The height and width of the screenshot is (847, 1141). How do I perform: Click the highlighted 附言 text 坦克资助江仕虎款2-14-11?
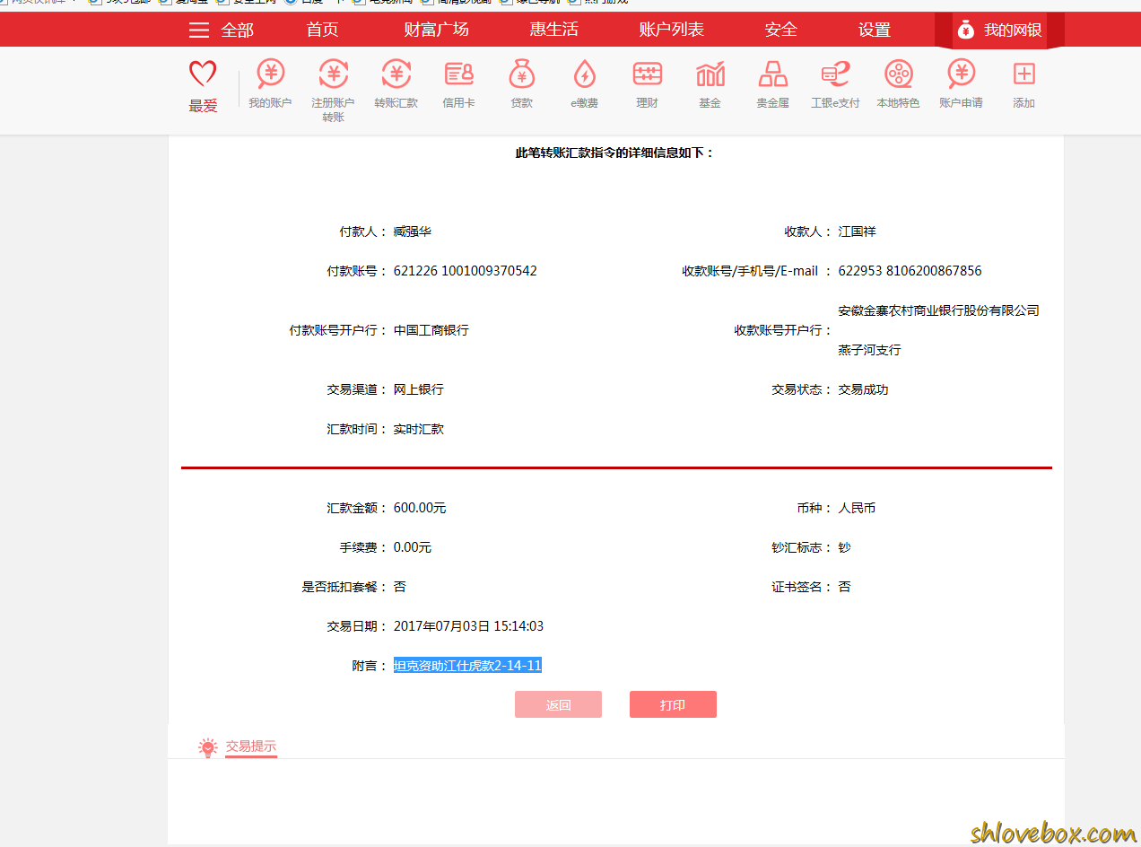467,665
